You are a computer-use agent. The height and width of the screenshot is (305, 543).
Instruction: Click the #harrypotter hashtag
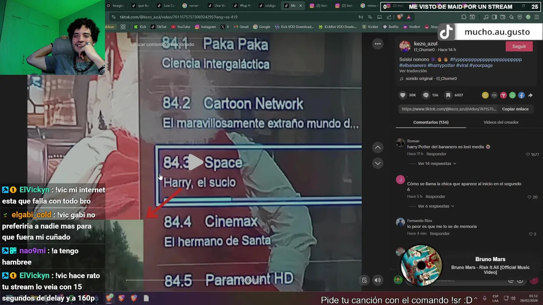coord(441,65)
